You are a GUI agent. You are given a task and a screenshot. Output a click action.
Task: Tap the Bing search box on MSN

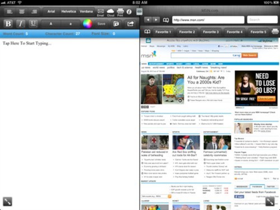point(206,55)
